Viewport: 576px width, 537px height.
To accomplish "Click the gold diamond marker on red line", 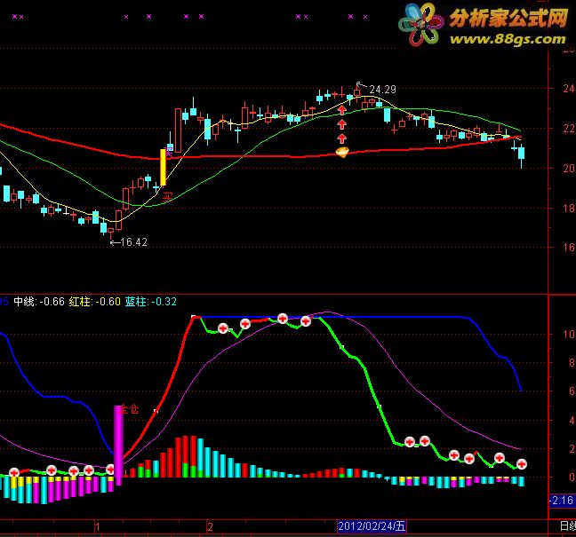I will pyautogui.click(x=342, y=152).
